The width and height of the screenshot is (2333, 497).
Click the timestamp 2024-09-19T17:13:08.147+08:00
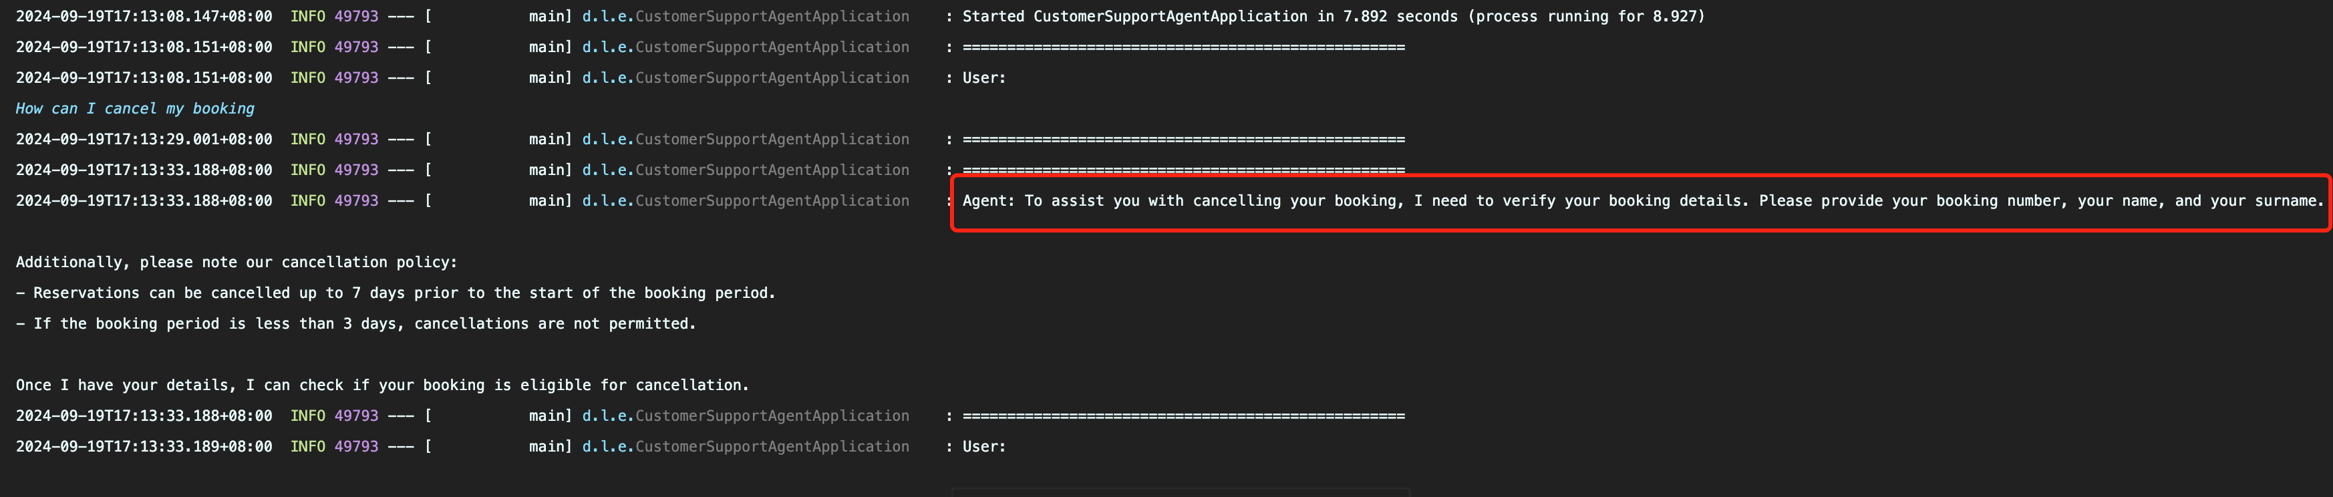click(x=144, y=16)
